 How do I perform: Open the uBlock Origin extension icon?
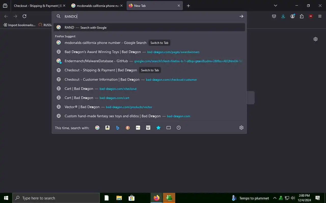(311, 16)
